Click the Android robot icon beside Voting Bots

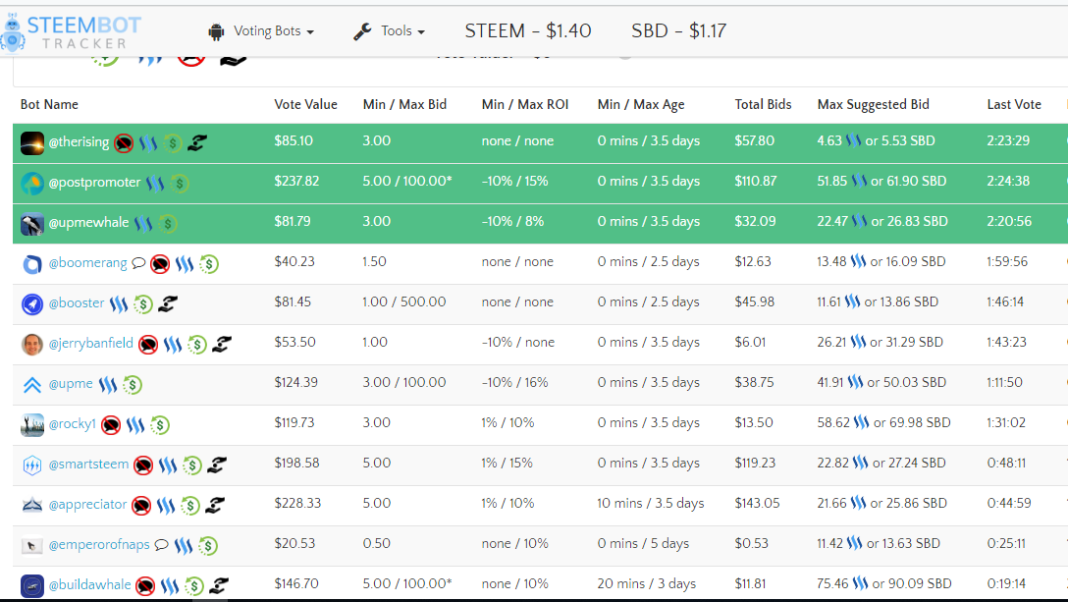217,32
